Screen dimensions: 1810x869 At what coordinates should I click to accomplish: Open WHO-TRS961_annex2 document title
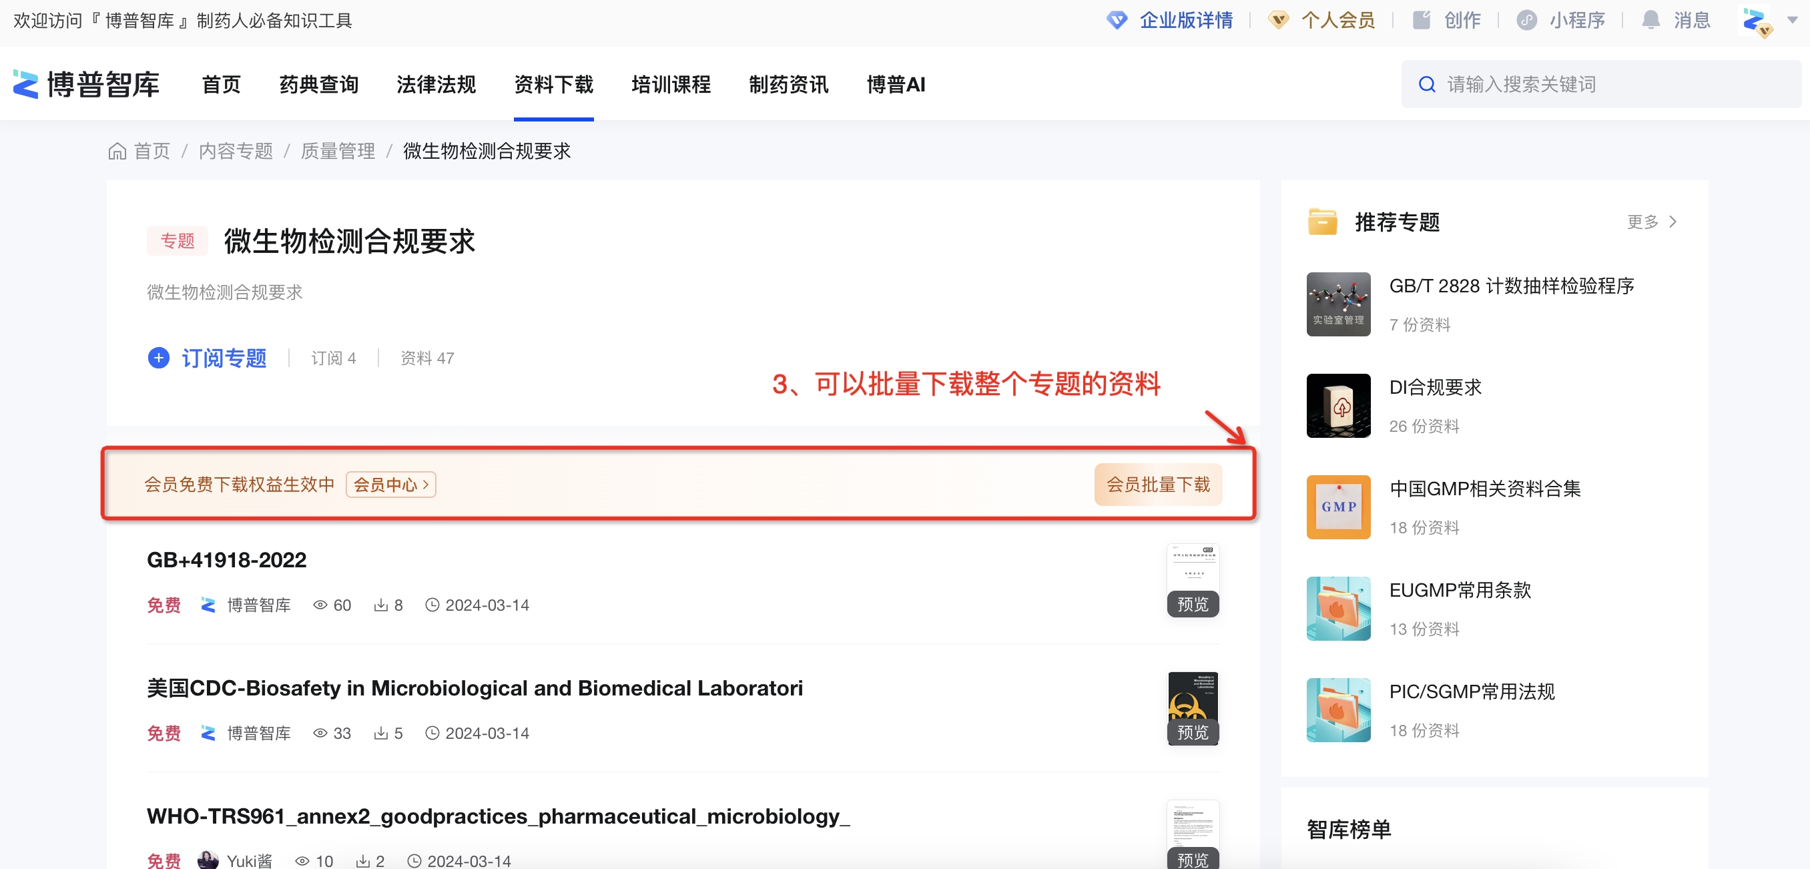(498, 816)
